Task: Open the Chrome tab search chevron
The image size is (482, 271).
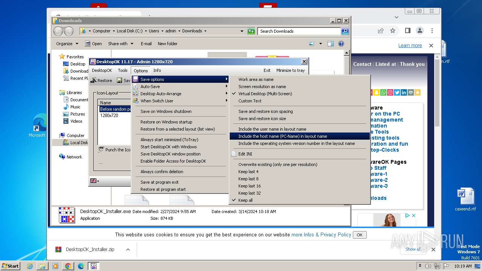Action: (x=396, y=17)
